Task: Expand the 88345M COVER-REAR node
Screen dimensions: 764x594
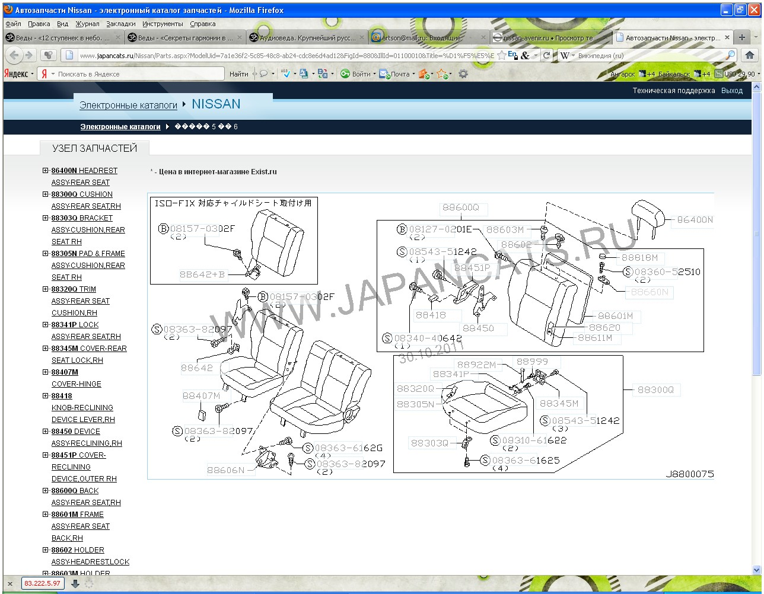Action: tap(46, 348)
